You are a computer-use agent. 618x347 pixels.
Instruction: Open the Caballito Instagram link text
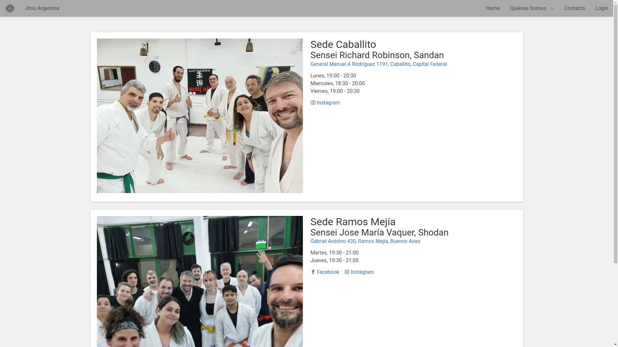(328, 103)
